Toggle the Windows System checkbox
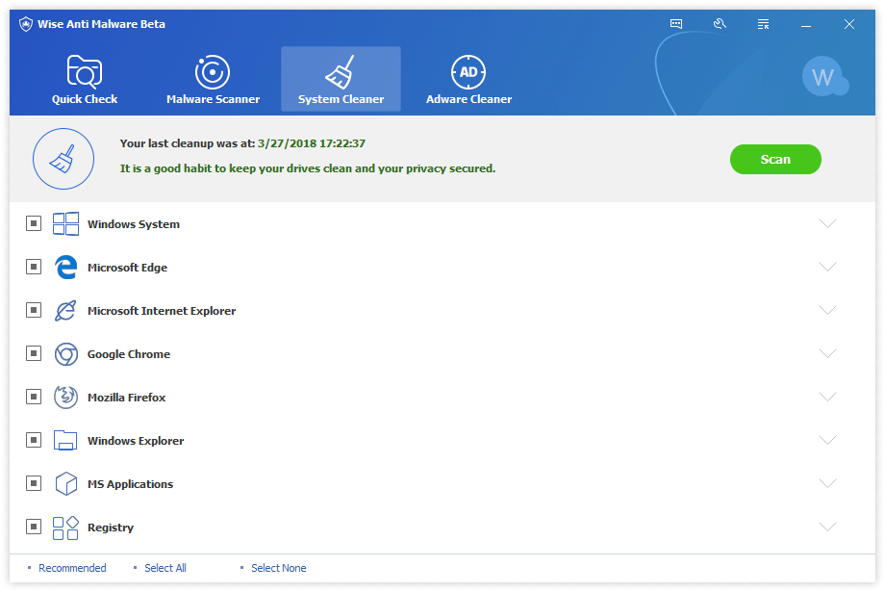Viewport: 885px width, 592px height. [x=34, y=223]
